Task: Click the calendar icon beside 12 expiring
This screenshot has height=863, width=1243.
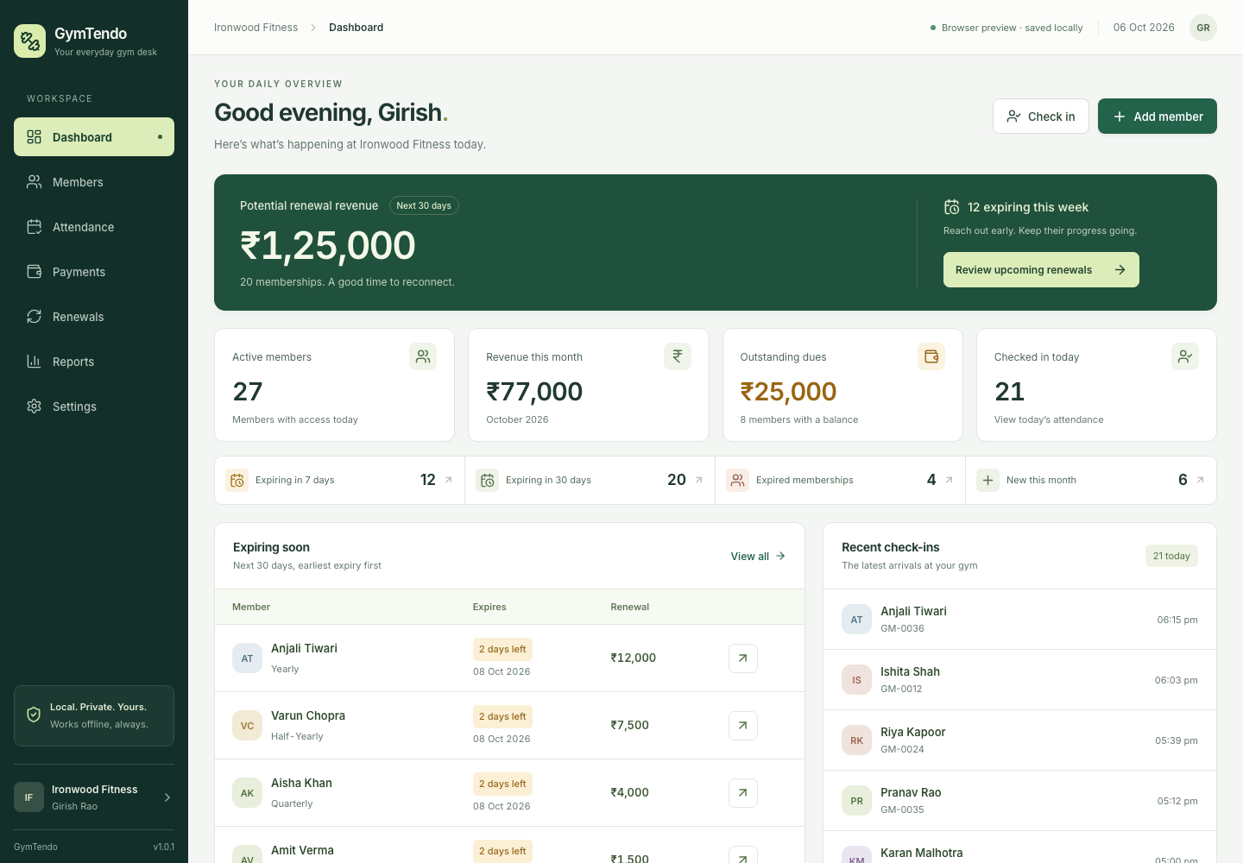Action: 952,207
